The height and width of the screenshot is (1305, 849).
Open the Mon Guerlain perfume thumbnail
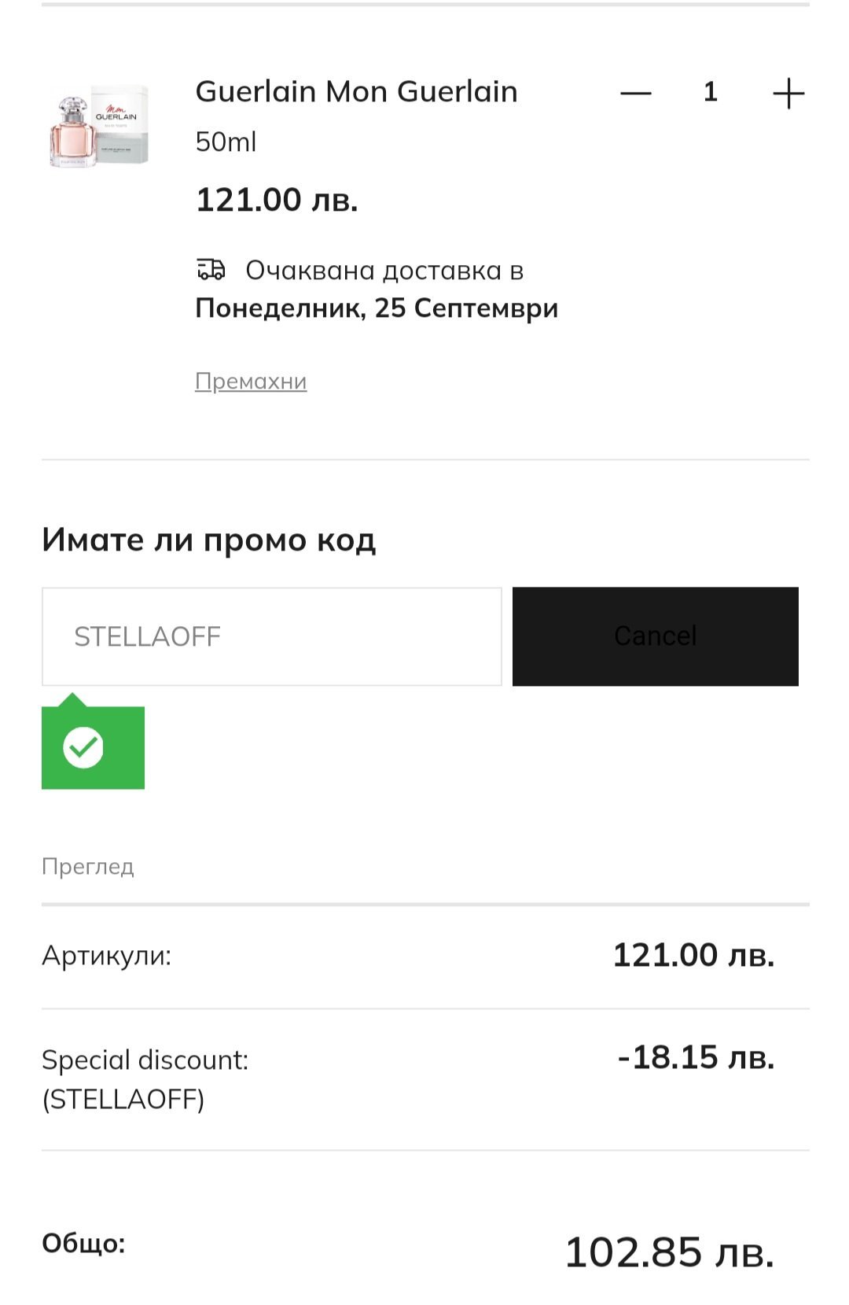pyautogui.click(x=99, y=127)
